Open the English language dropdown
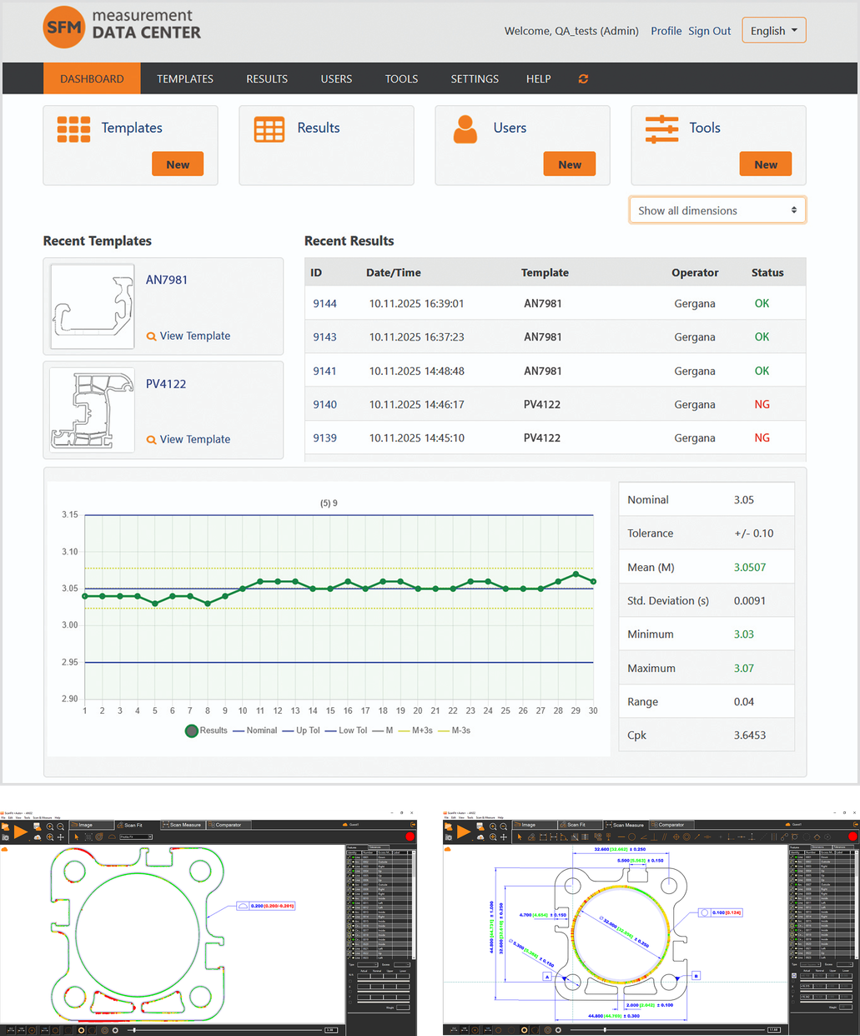Viewport: 860px width, 1036px height. pyautogui.click(x=773, y=31)
